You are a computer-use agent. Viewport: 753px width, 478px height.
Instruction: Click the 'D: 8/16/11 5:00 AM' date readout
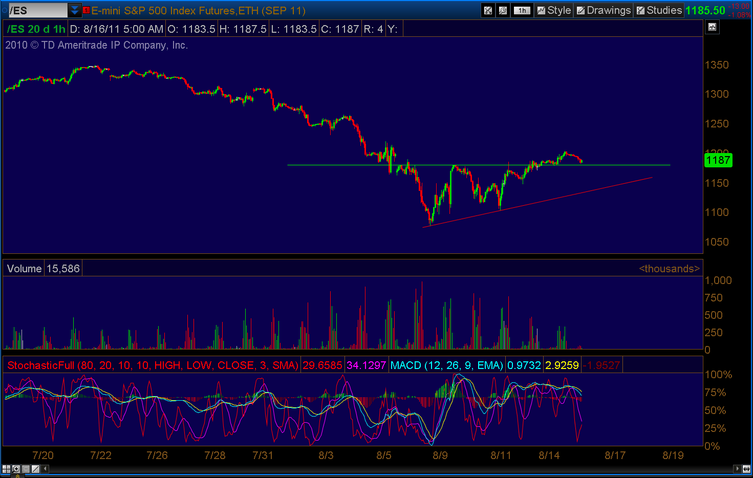click(x=117, y=29)
